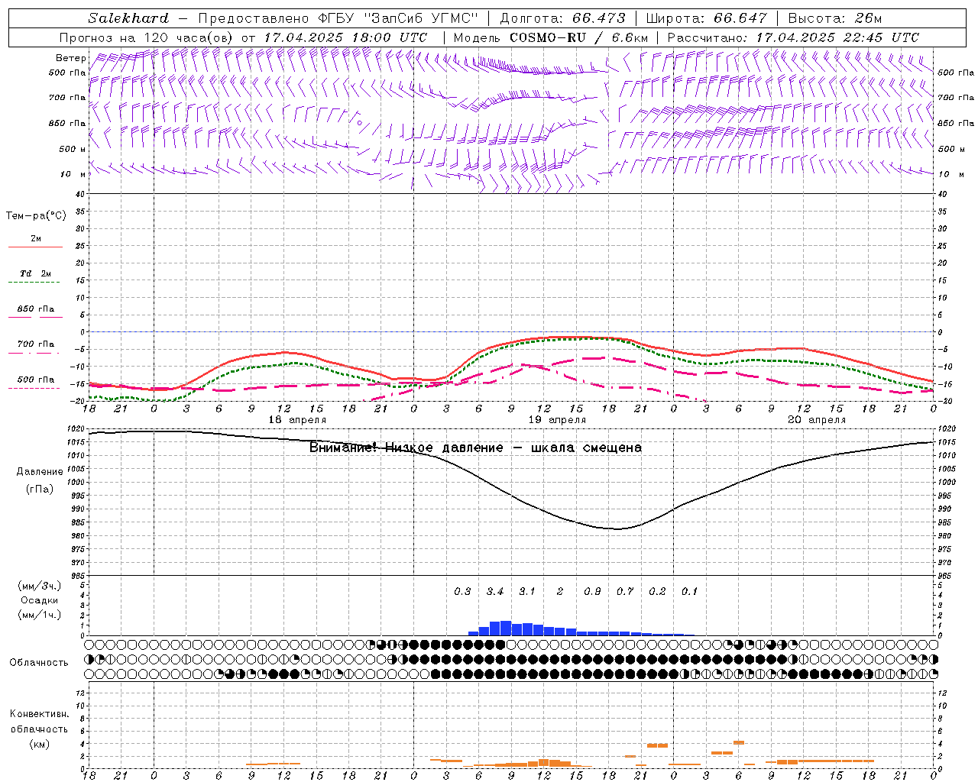This screenshot has width=978, height=782.
Task: Click the longitude value 66.473
Action: click(598, 18)
